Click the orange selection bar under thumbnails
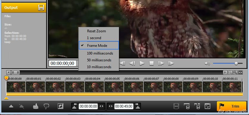The height and width of the screenshot is (115, 249). 125,94
